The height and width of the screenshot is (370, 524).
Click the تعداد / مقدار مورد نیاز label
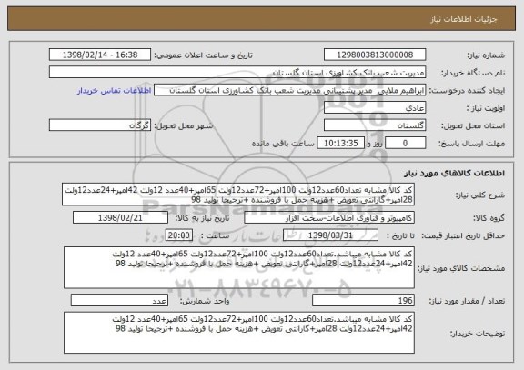(x=467, y=301)
